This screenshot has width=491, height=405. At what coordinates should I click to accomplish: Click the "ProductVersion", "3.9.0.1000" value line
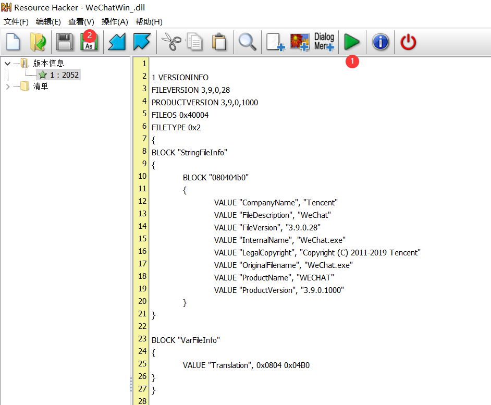pyautogui.click(x=279, y=290)
